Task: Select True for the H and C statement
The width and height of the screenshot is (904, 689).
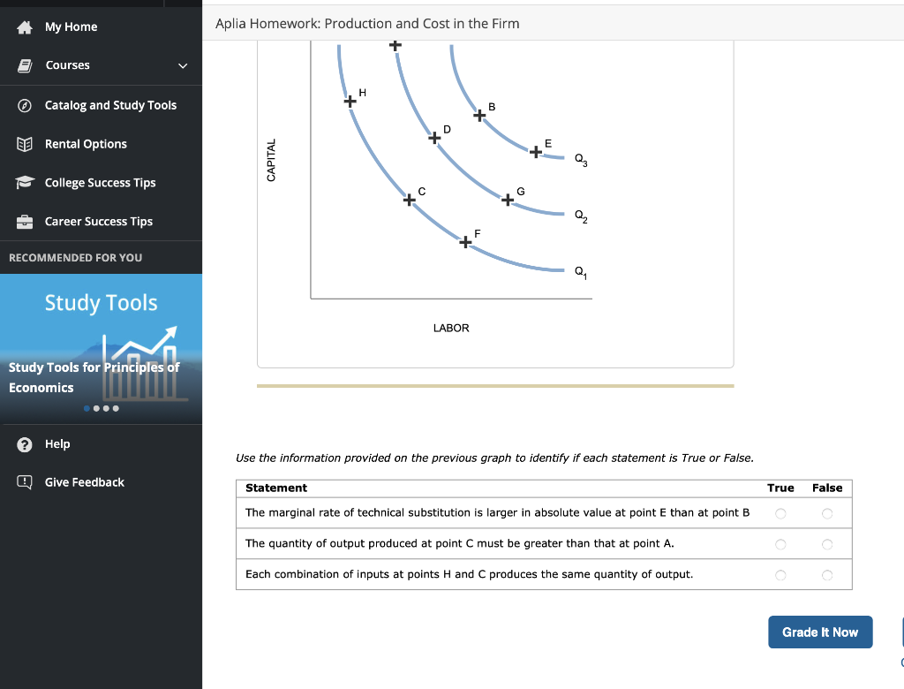Action: pos(780,574)
